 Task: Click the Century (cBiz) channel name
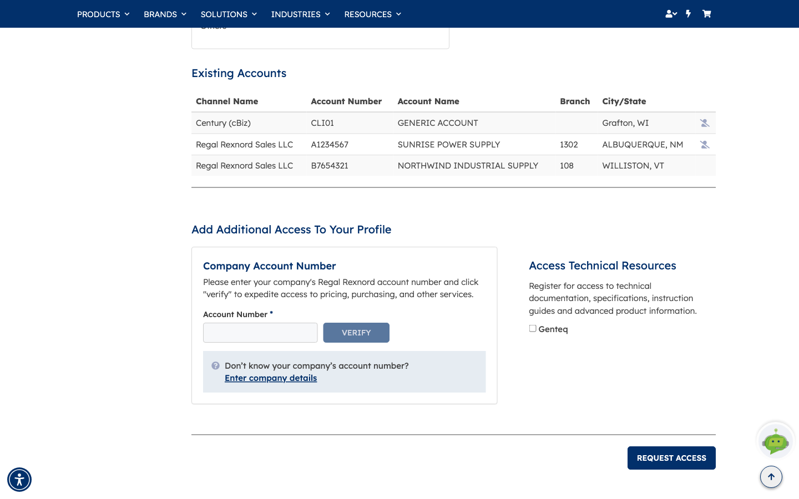pyautogui.click(x=223, y=123)
